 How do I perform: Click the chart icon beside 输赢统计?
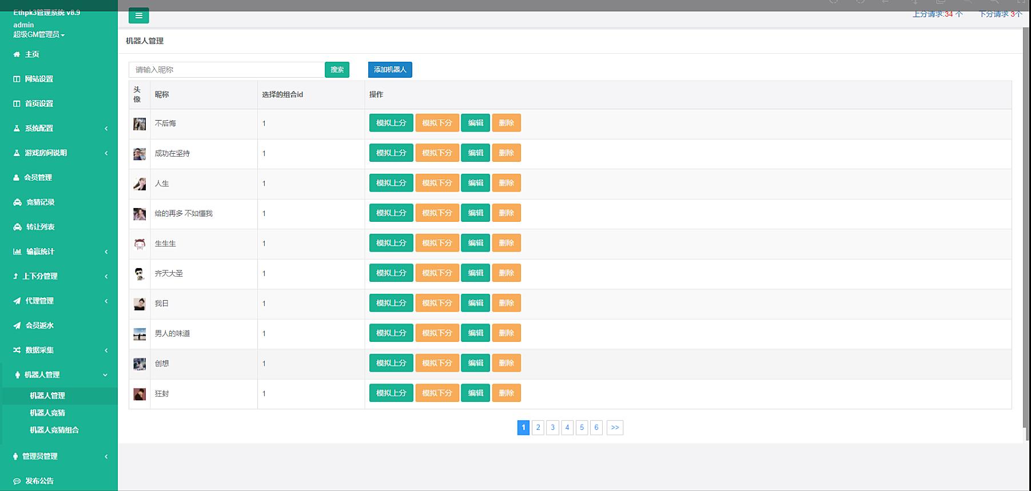(17, 252)
